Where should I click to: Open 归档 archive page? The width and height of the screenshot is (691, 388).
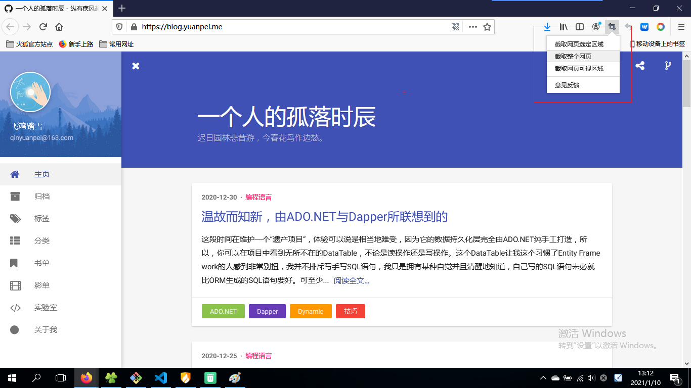coord(61,197)
